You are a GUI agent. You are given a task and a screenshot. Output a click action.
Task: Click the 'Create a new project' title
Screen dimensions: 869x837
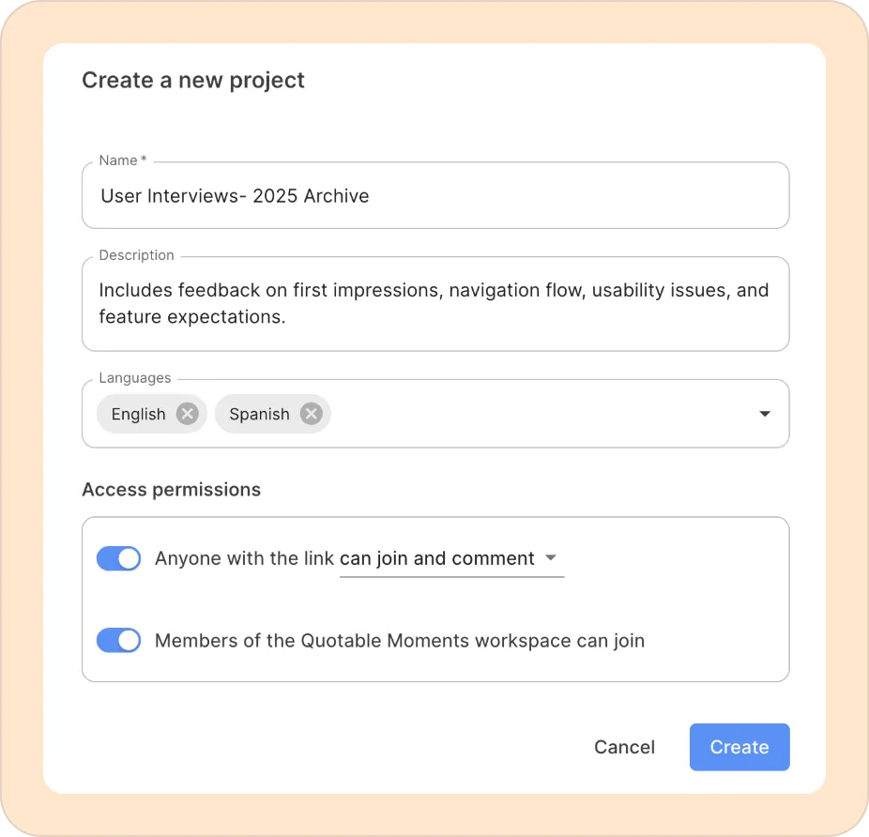[x=193, y=81]
